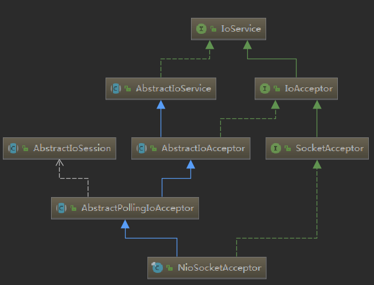Click the abstract class icon on AbstractIoService

116,88
